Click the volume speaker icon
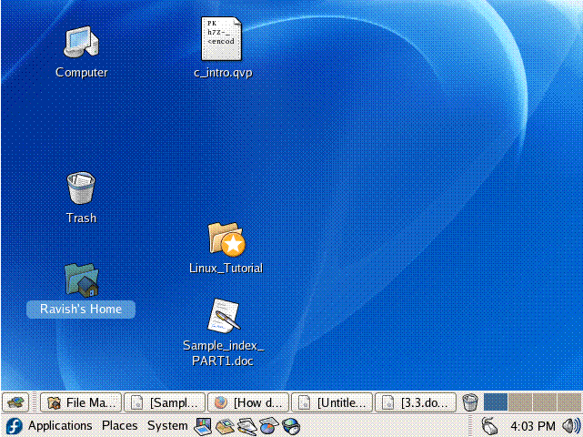The width and height of the screenshot is (583, 437). [x=571, y=425]
